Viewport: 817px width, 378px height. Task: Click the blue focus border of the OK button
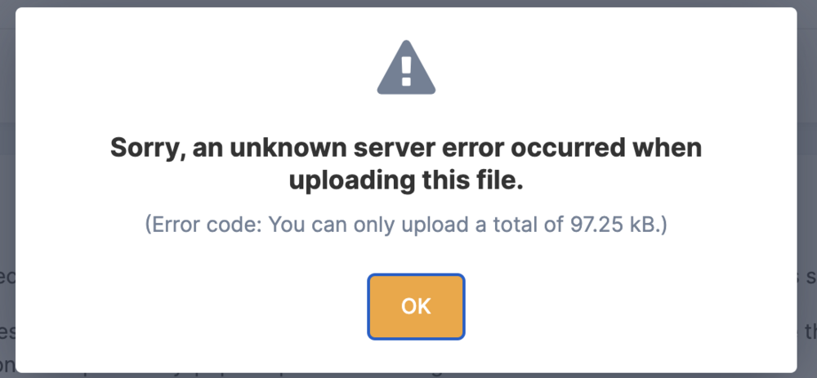(x=416, y=275)
